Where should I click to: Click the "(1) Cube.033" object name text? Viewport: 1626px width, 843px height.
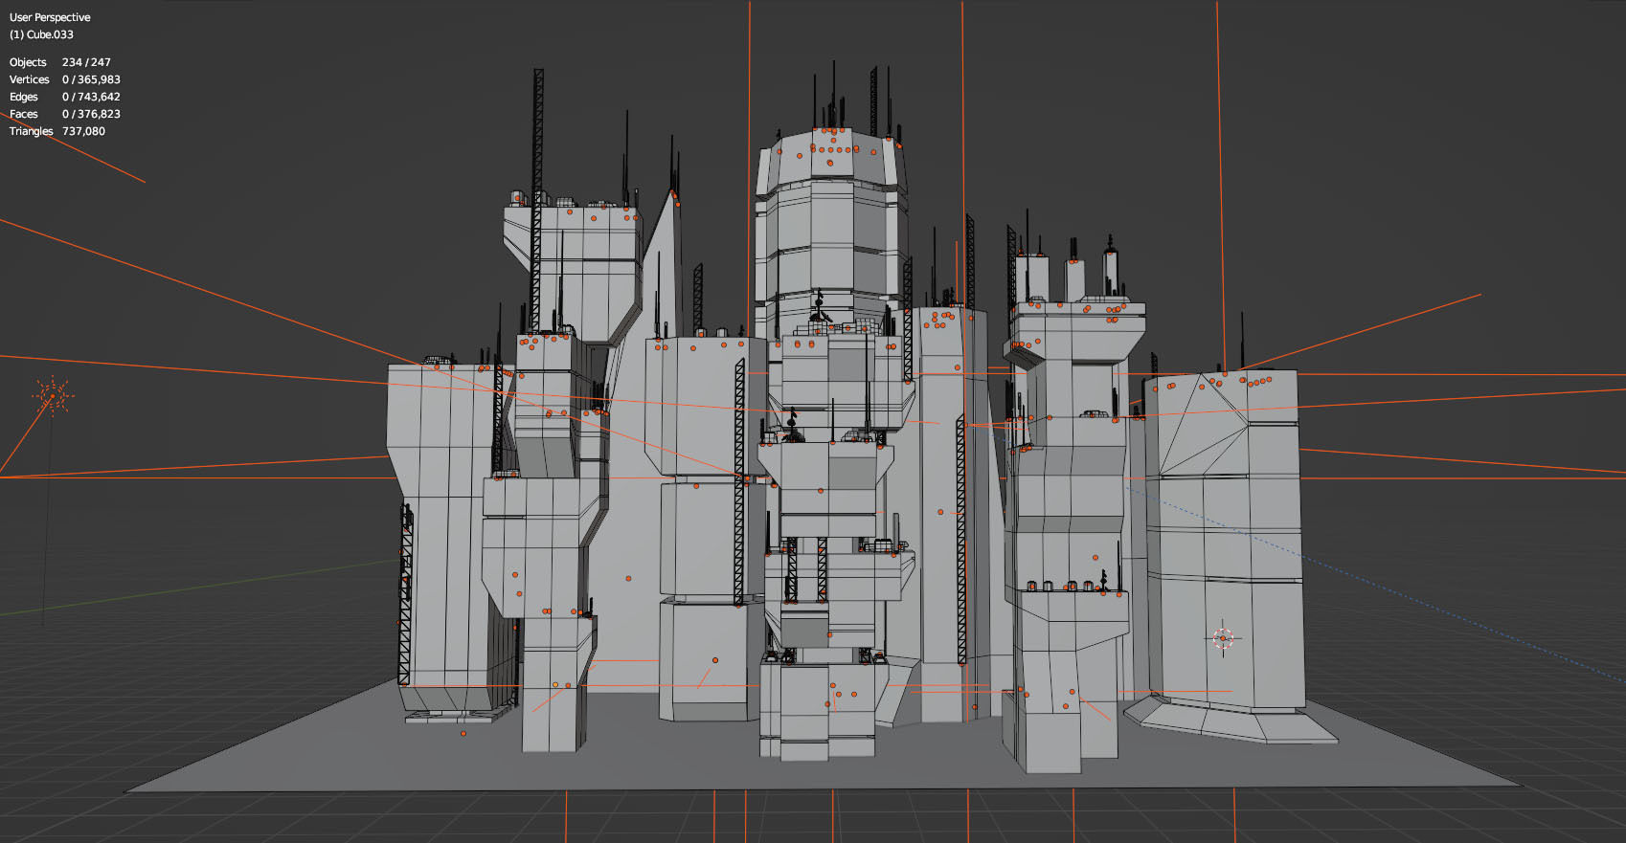(41, 34)
